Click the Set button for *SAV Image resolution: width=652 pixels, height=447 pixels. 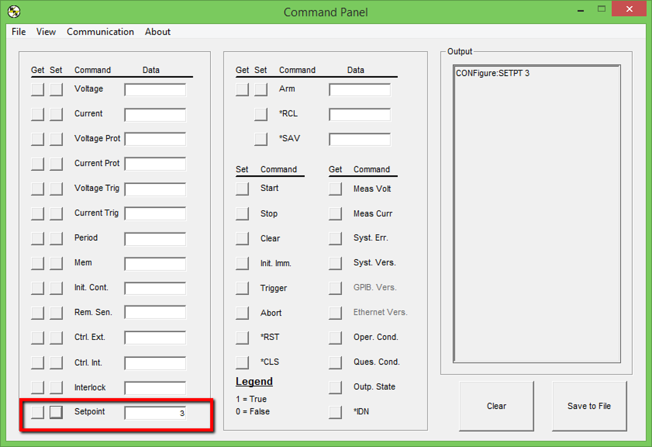point(261,139)
